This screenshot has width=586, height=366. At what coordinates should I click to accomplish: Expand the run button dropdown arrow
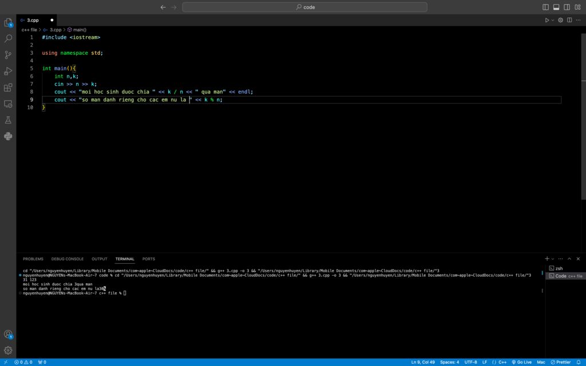click(553, 20)
